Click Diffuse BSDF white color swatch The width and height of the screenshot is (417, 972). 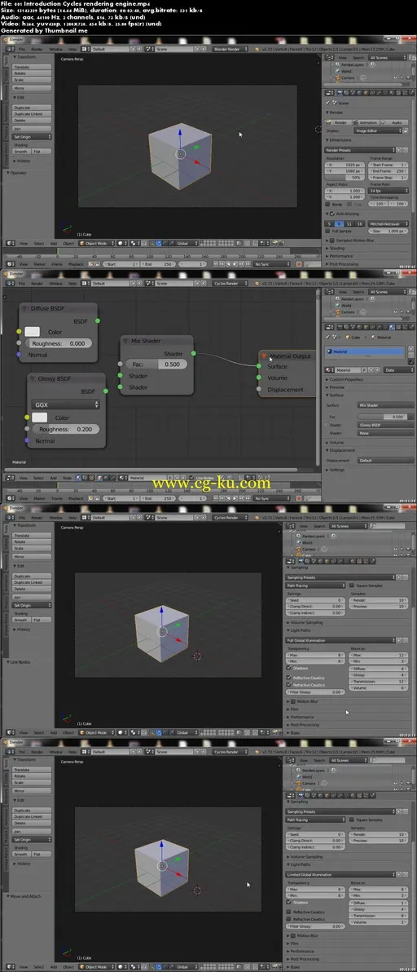pos(33,332)
